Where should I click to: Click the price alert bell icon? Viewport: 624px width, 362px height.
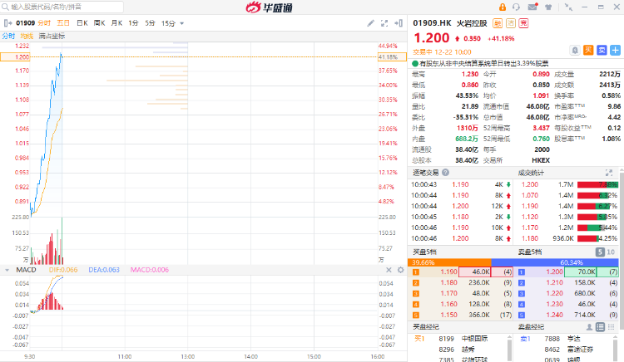(x=575, y=50)
